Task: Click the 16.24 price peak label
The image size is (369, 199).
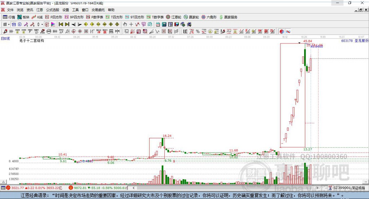Action: pos(167,136)
